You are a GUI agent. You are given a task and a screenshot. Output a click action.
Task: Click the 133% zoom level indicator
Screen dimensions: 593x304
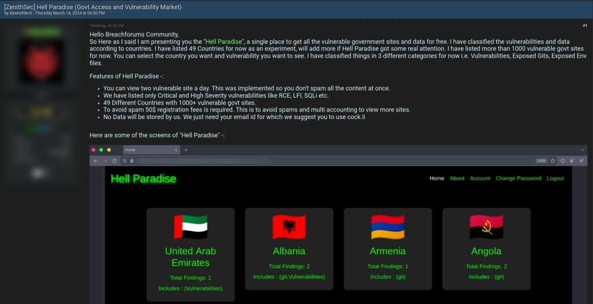(541, 161)
